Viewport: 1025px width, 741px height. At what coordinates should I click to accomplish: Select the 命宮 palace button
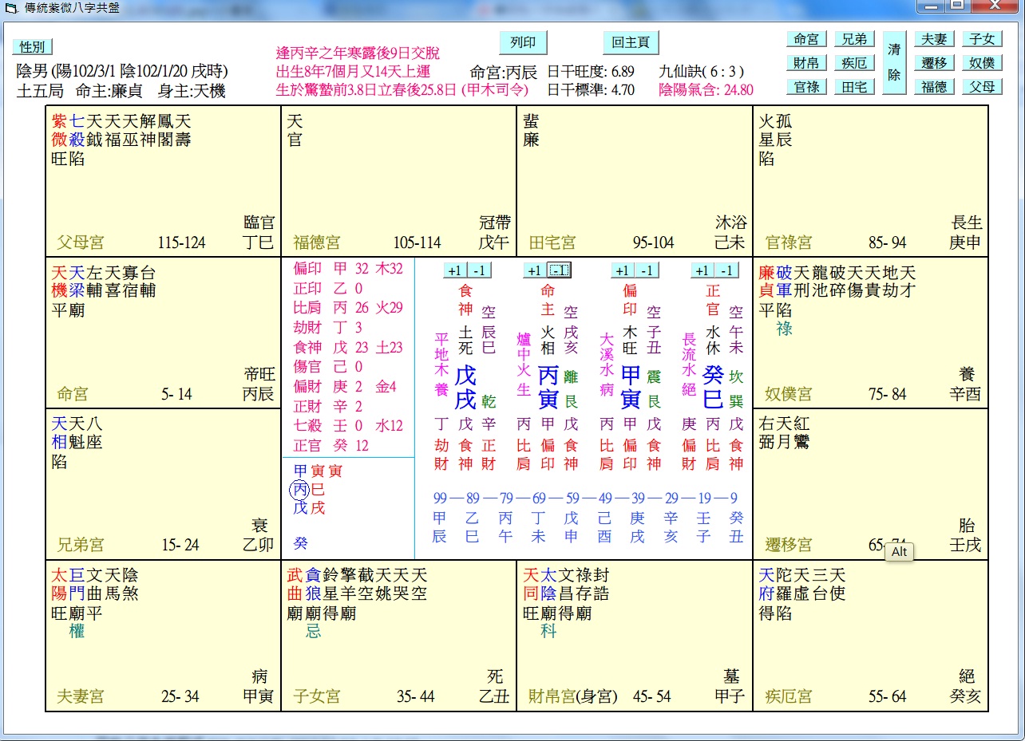(x=806, y=39)
